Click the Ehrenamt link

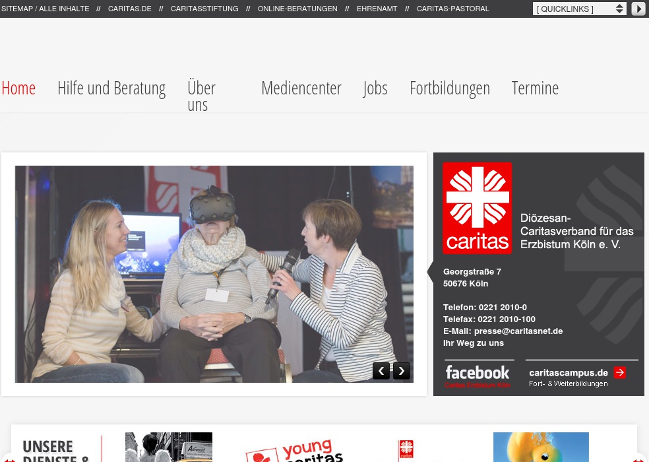pyautogui.click(x=377, y=9)
